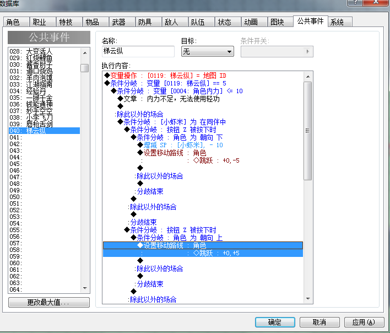Select the highlighted 设置移动路线 角色 line
Screen dimensions: 390x333
(203, 245)
